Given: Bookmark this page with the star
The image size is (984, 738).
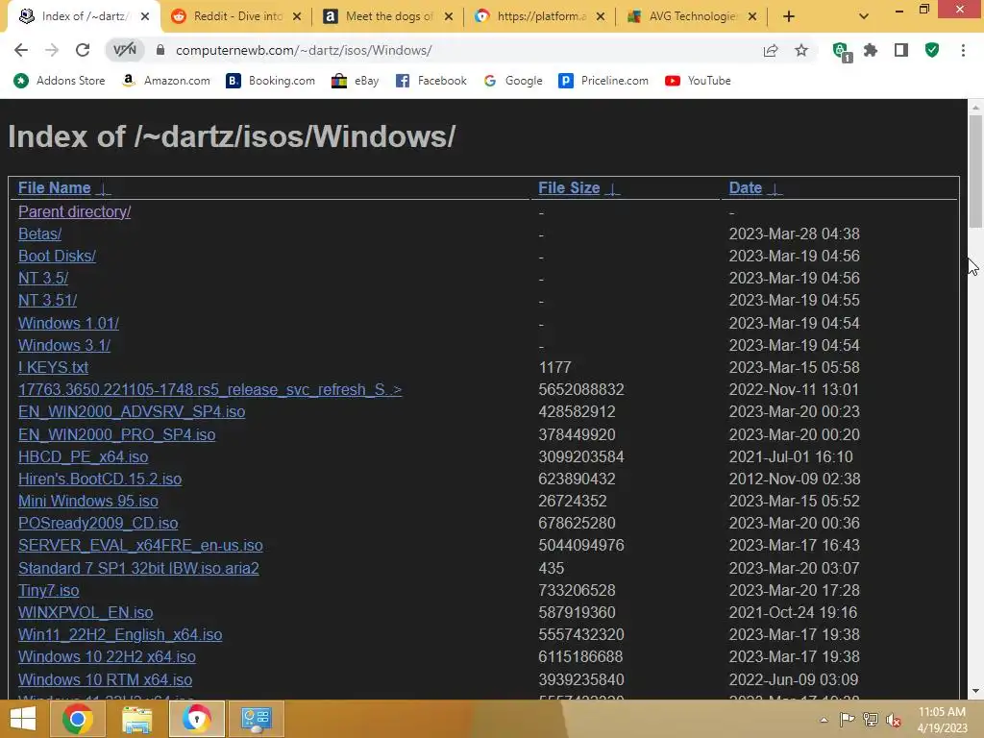Looking at the screenshot, I should pyautogui.click(x=801, y=50).
